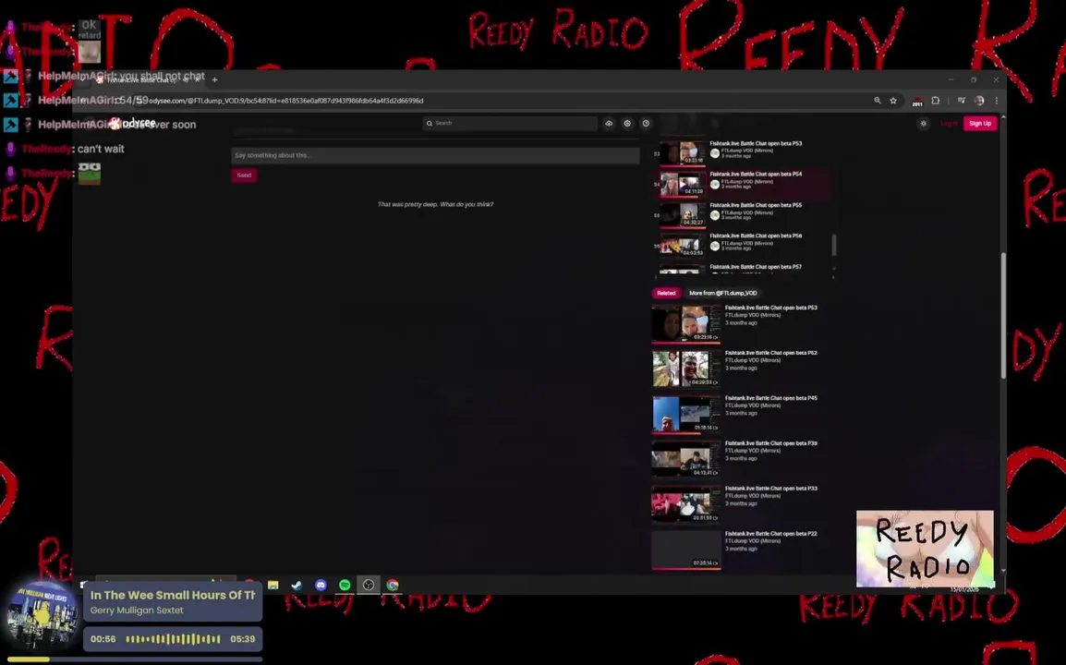This screenshot has height=665, width=1066.
Task: Bookmark this page with the star icon
Action: tap(893, 101)
